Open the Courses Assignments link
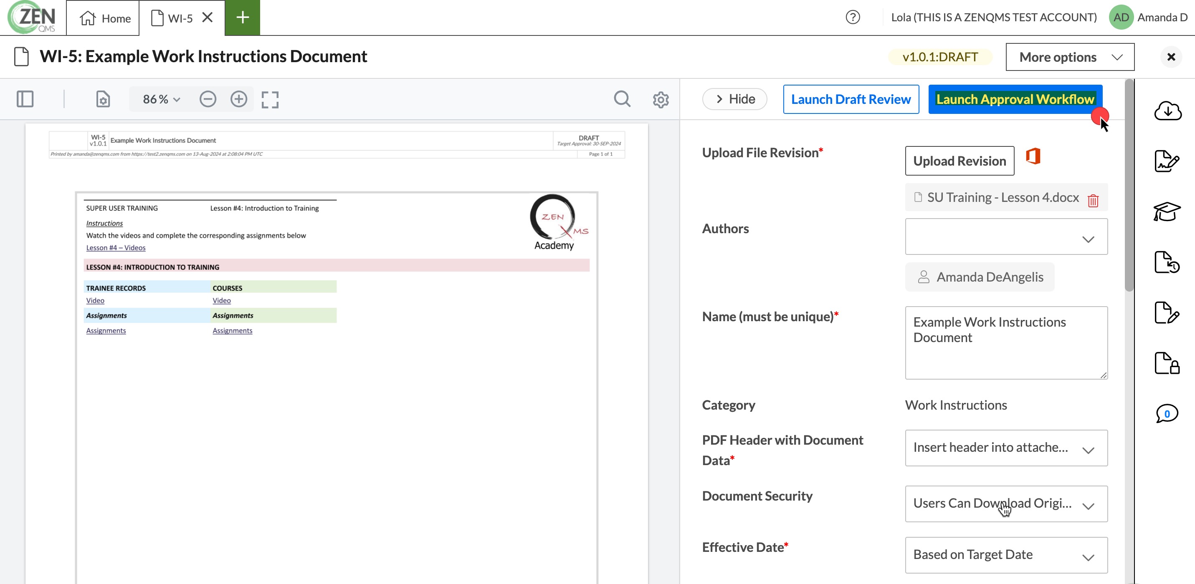Viewport: 1195px width, 584px height. tap(233, 331)
